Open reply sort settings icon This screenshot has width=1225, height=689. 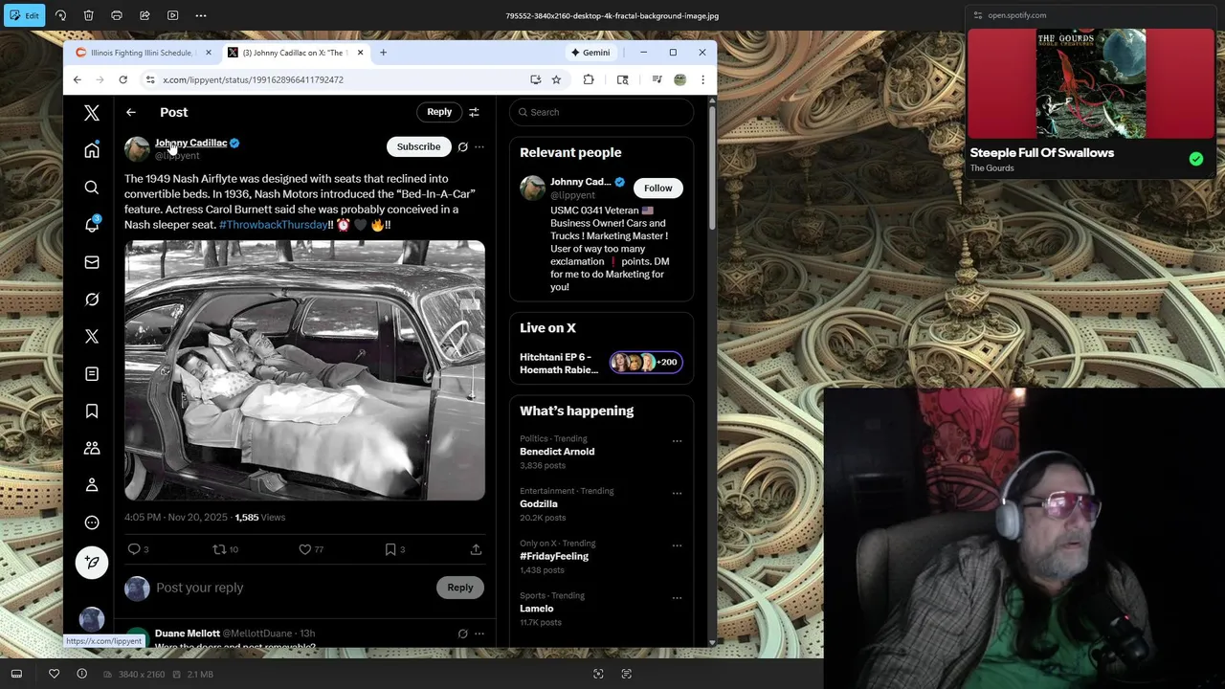[474, 112]
